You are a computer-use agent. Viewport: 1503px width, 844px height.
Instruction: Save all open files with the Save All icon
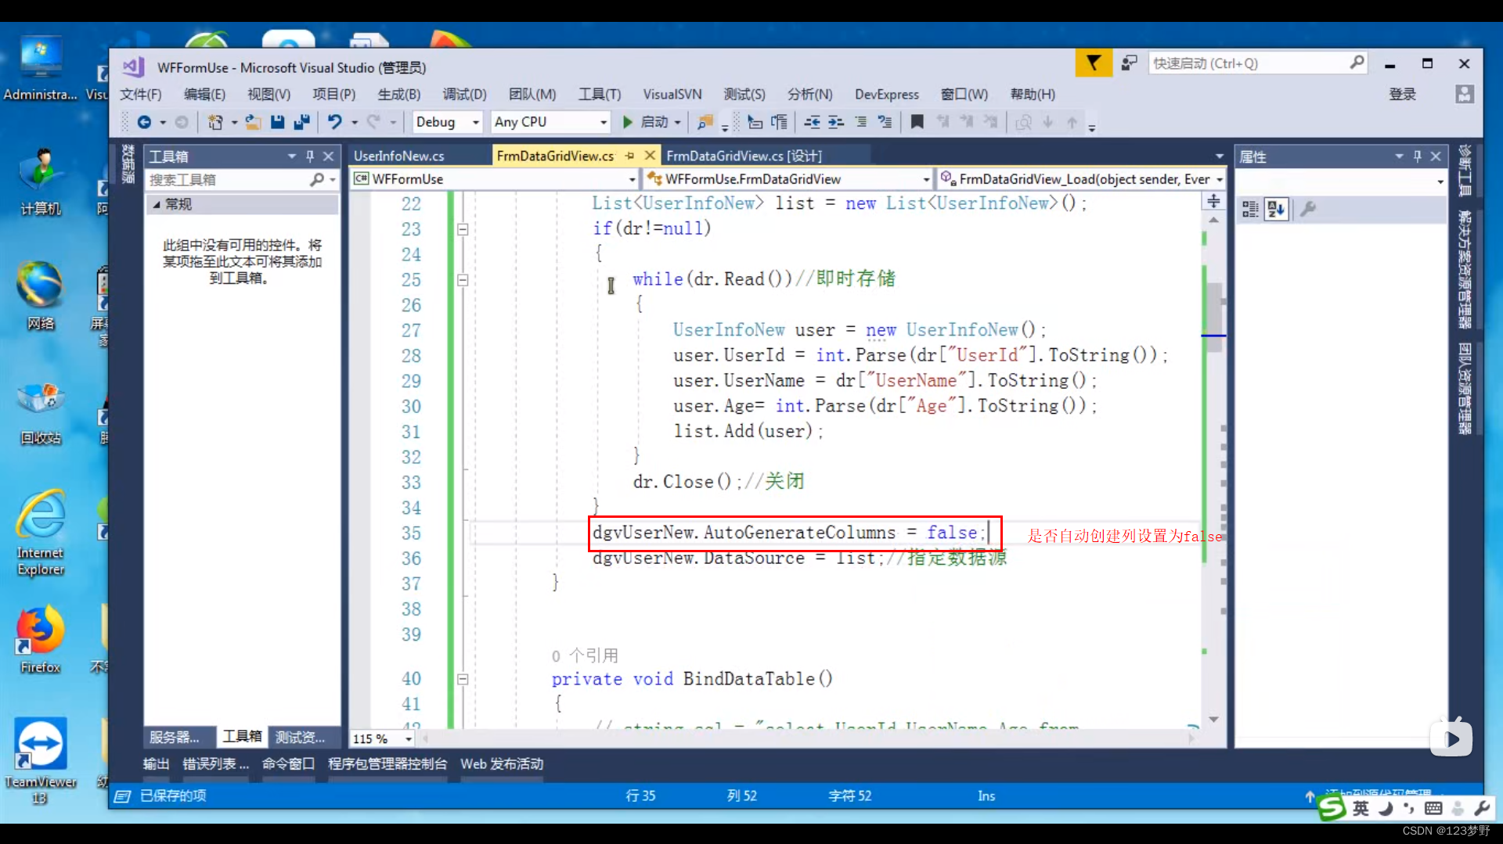(x=301, y=122)
